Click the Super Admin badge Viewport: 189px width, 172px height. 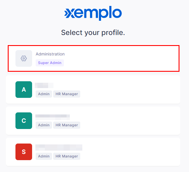(50, 63)
